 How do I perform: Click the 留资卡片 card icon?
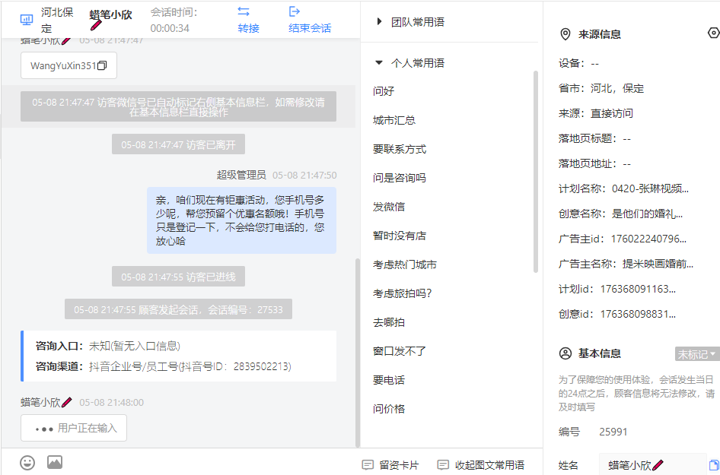point(368,465)
